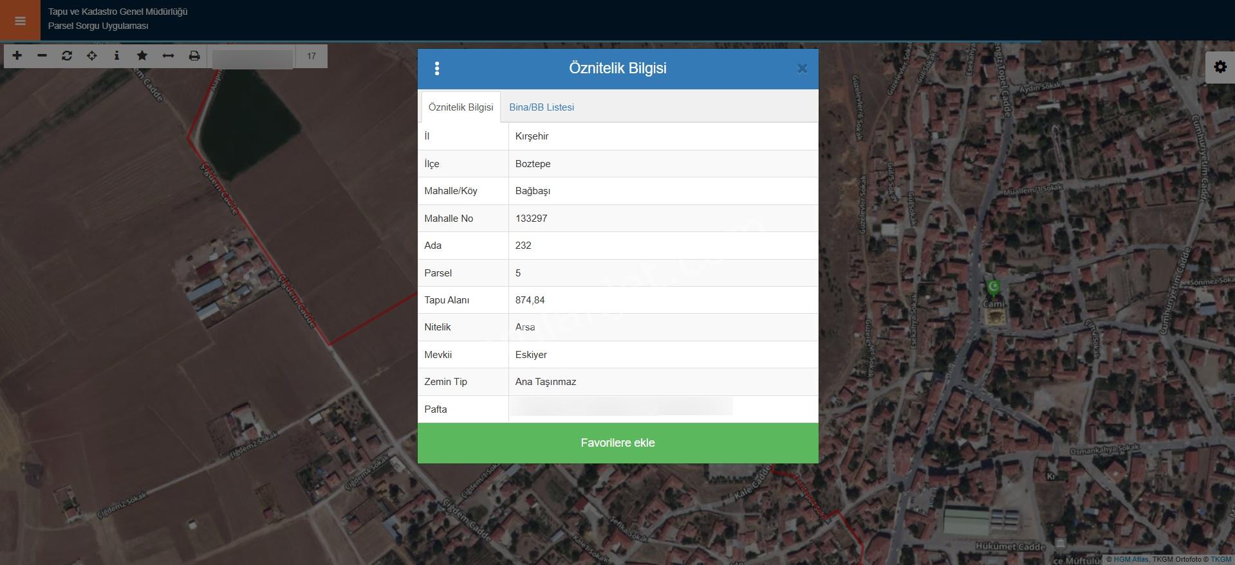Zoom out with the minus tool

coord(42,56)
